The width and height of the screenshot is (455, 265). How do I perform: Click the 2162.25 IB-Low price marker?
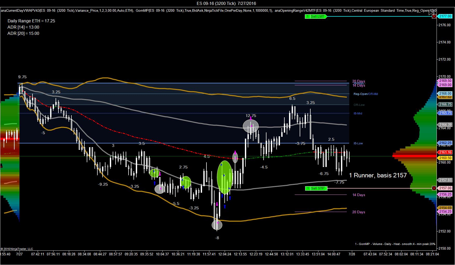pyautogui.click(x=445, y=143)
